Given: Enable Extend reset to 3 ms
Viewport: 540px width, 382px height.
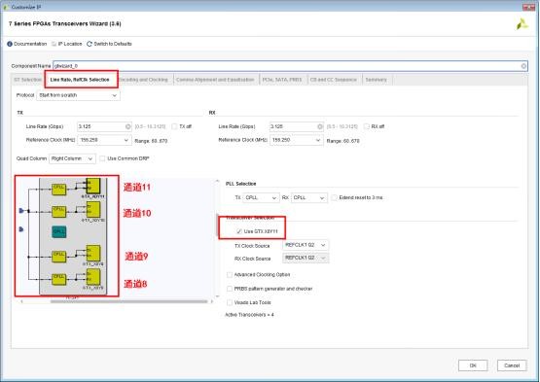Looking at the screenshot, I should [334, 198].
